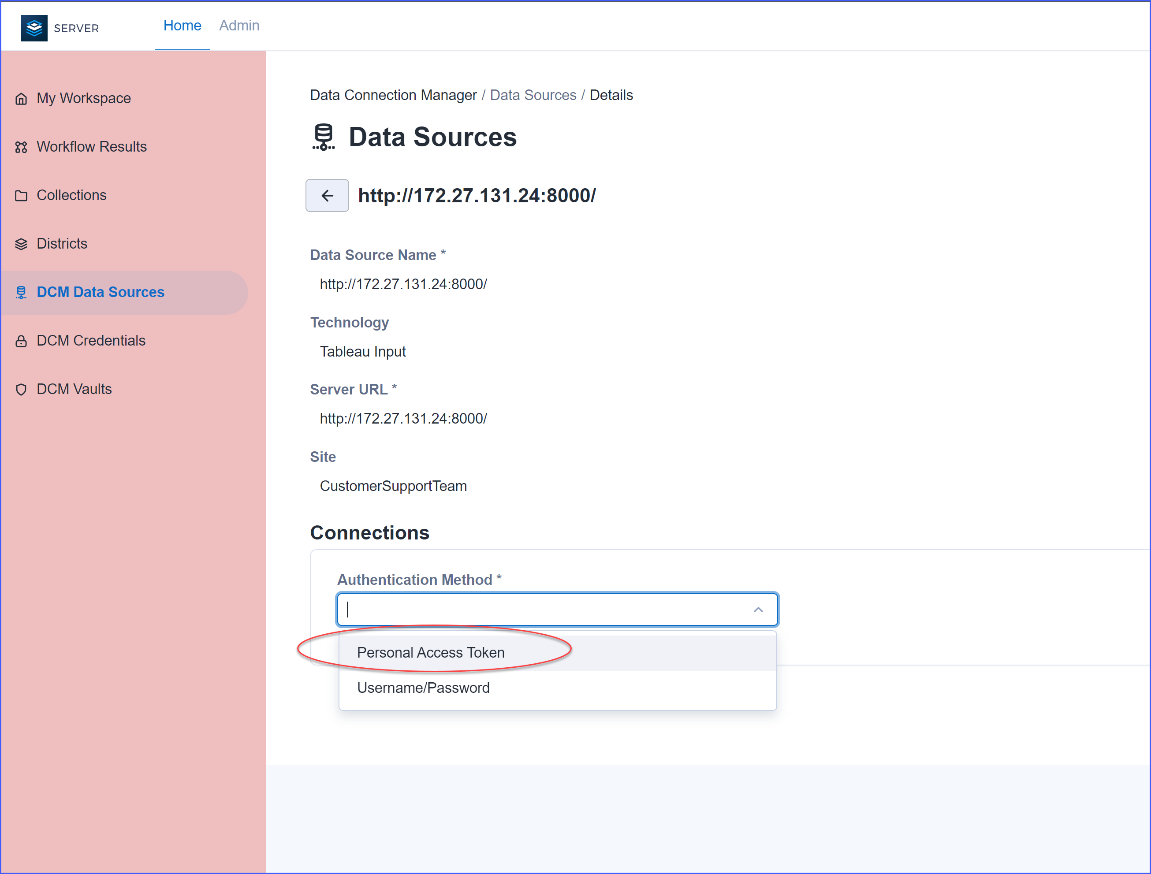Open DCM Credentials in sidebar
Image resolution: width=1151 pixels, height=874 pixels.
(x=124, y=341)
